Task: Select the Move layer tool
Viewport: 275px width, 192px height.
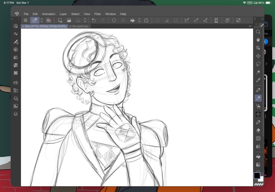Action: [258, 56]
